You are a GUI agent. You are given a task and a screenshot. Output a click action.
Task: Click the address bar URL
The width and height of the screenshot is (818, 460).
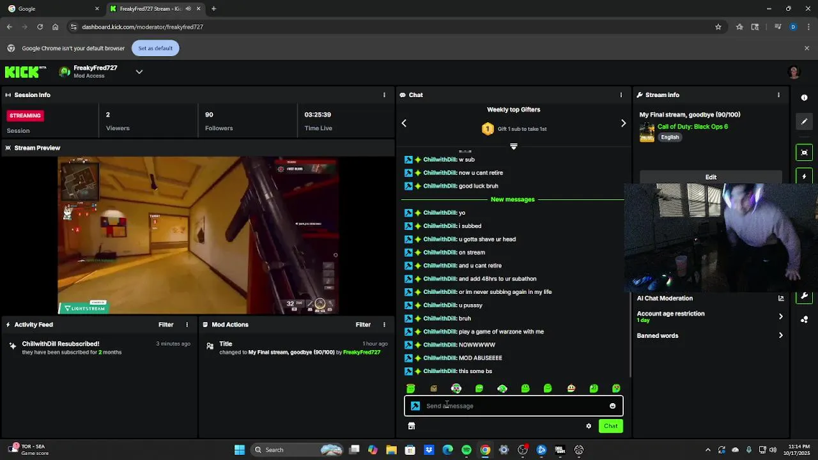(143, 27)
